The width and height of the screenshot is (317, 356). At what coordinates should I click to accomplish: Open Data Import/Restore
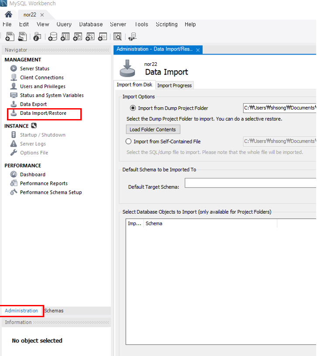[43, 113]
